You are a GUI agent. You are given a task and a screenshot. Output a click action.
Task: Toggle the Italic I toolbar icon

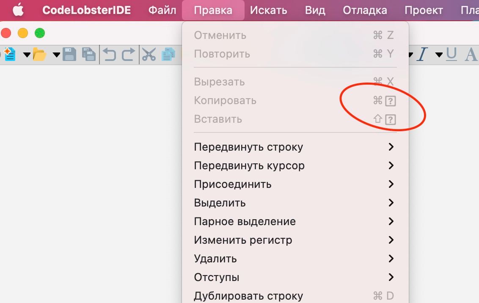[x=423, y=54]
